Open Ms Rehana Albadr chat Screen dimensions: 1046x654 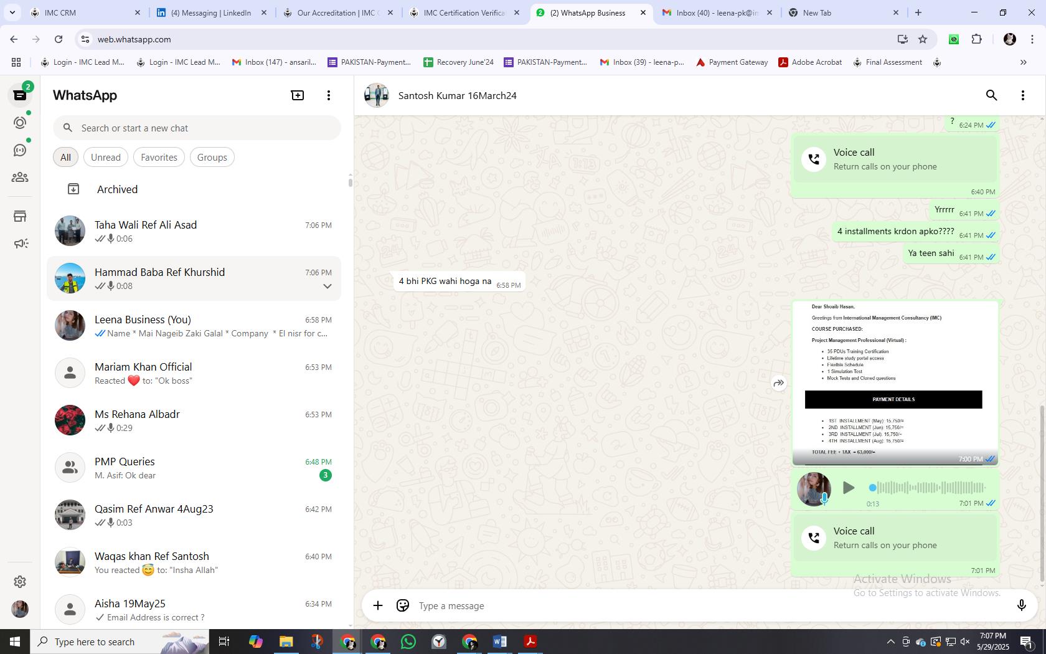[x=194, y=420]
